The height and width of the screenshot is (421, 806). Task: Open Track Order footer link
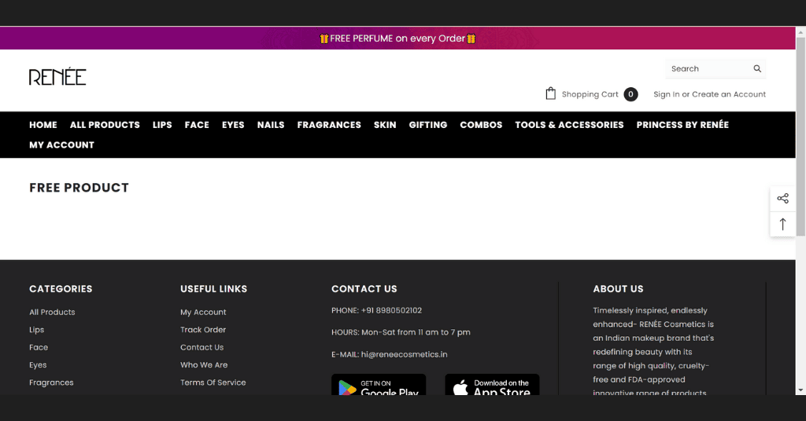[x=203, y=330]
